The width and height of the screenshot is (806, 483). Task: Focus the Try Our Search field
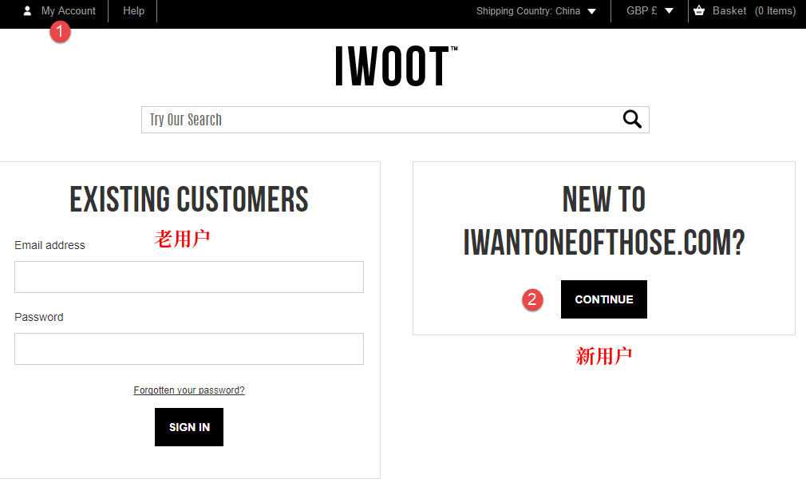tap(381, 120)
